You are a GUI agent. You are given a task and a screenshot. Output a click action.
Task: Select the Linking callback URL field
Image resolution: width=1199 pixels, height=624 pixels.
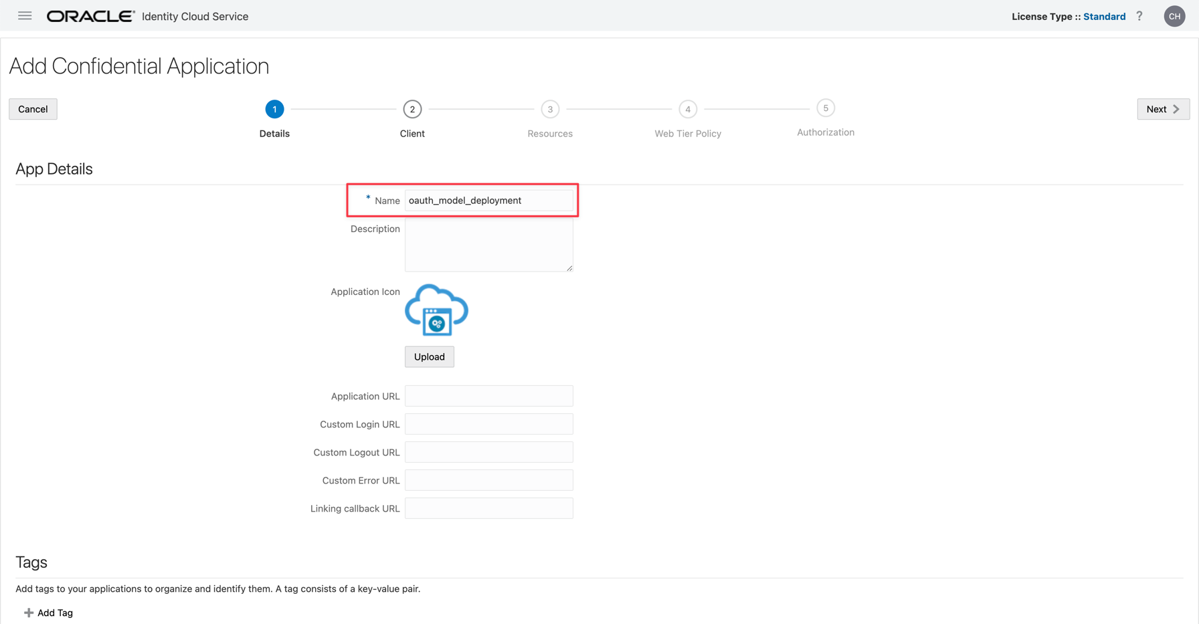click(488, 508)
